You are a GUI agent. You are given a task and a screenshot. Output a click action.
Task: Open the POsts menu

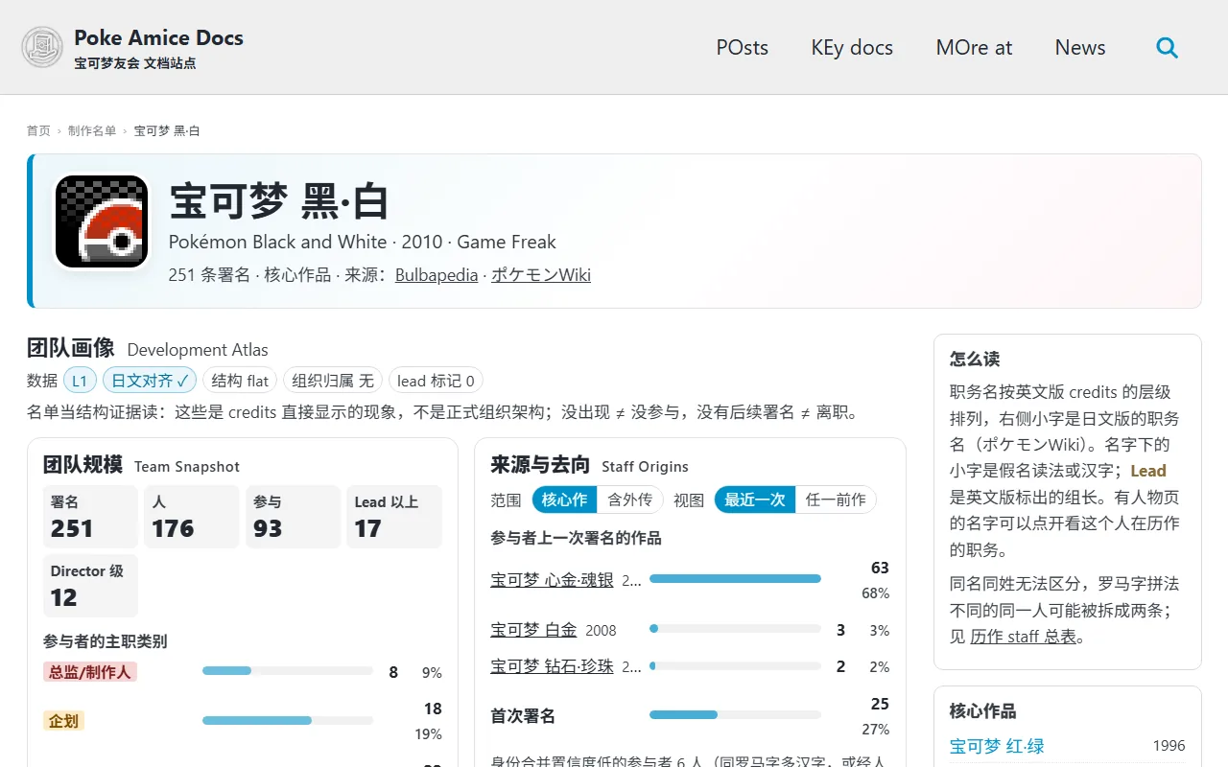tap(743, 47)
